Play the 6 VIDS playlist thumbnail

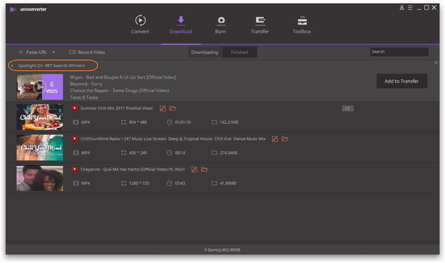[x=40, y=87]
